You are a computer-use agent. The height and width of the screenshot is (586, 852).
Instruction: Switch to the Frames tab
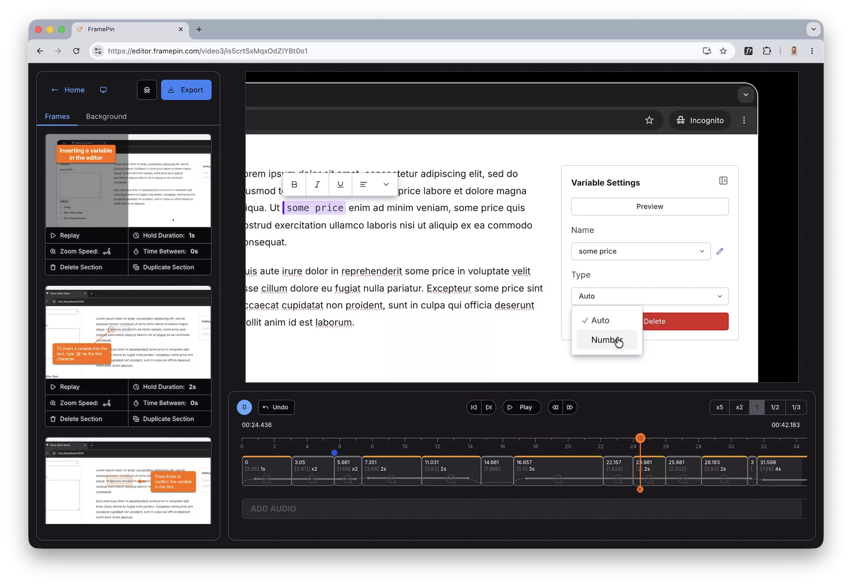click(x=57, y=116)
